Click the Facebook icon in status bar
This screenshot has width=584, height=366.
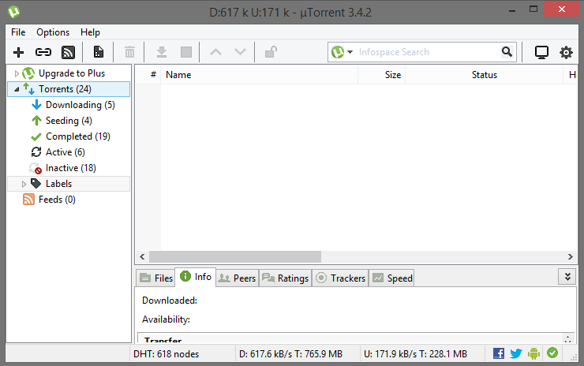click(x=499, y=353)
